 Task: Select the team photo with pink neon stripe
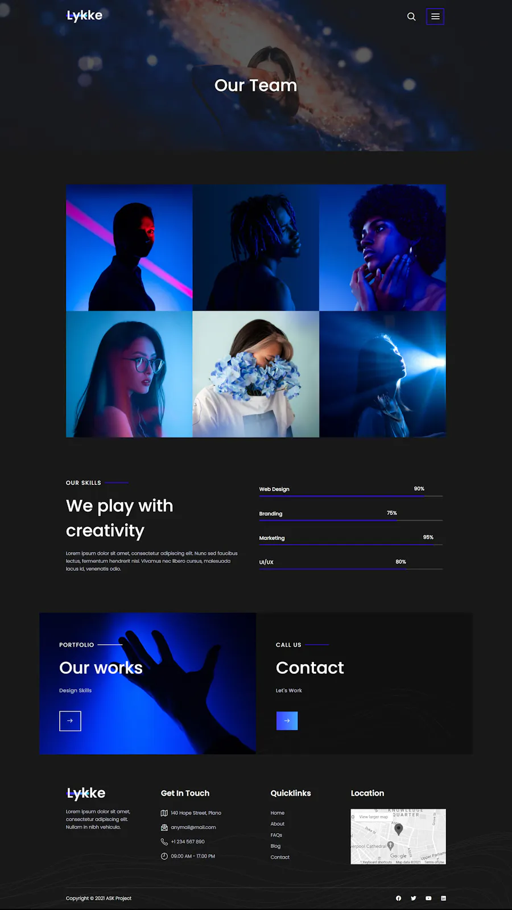point(129,248)
